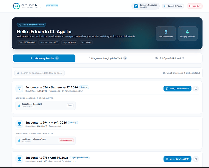Open the EA user avatar
This screenshot has height=168, width=209.
136,6
